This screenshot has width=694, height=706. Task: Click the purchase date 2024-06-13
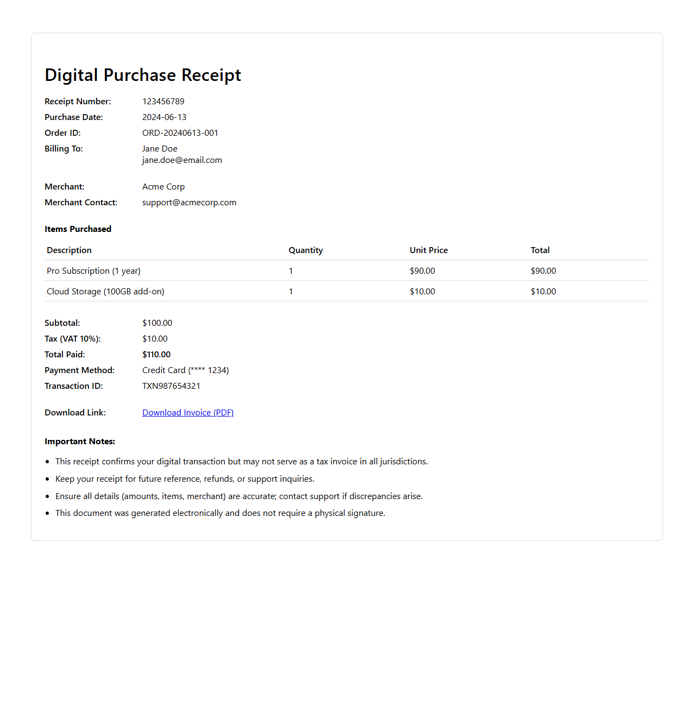click(x=164, y=117)
